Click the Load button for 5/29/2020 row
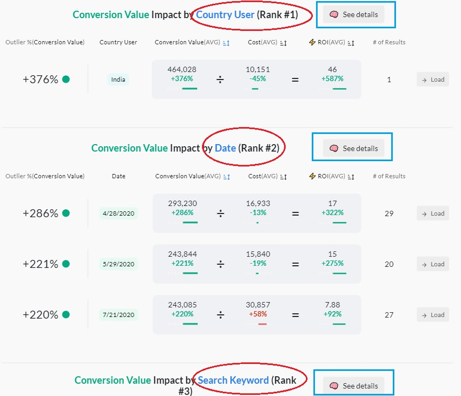461x396 pixels. [432, 264]
